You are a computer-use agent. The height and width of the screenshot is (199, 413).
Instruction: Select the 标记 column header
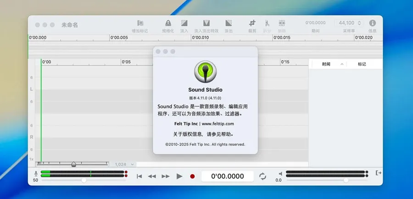pos(362,64)
